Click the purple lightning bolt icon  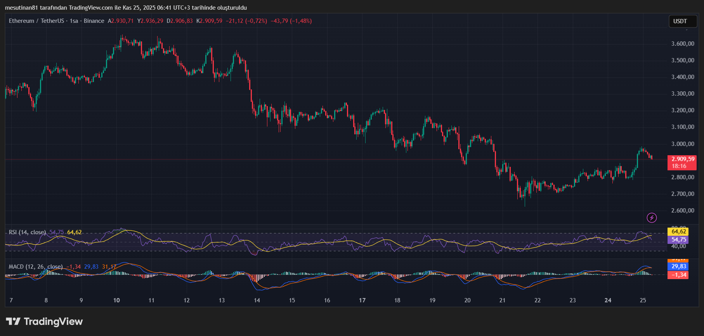coord(652,218)
